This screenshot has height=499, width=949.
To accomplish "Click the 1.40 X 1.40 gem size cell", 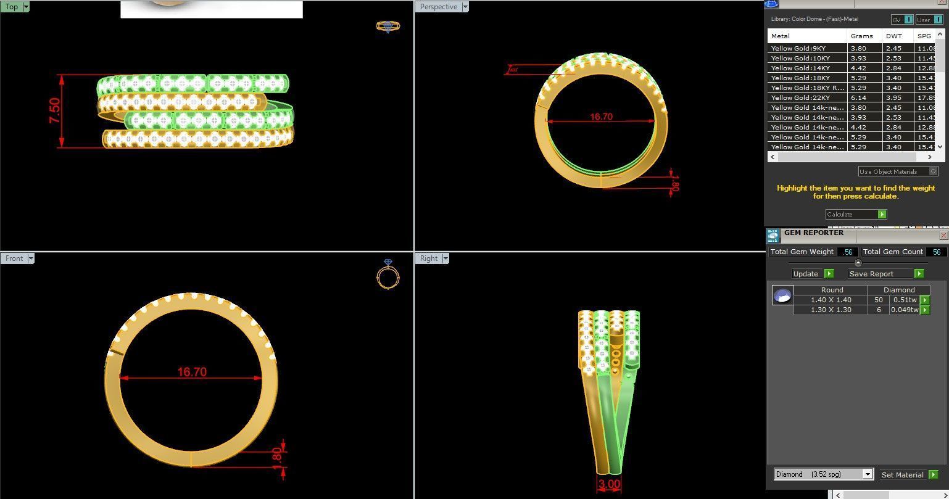I will coord(831,300).
